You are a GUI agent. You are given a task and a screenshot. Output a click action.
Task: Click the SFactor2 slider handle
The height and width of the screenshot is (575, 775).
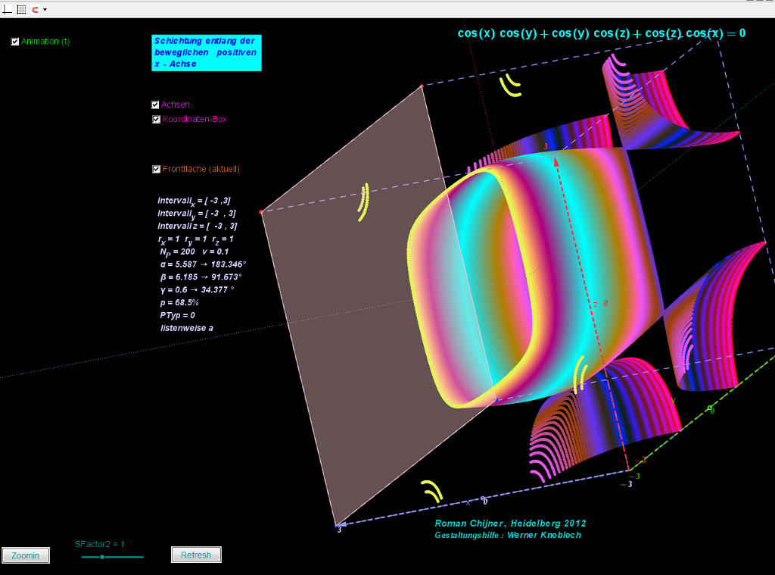point(102,557)
